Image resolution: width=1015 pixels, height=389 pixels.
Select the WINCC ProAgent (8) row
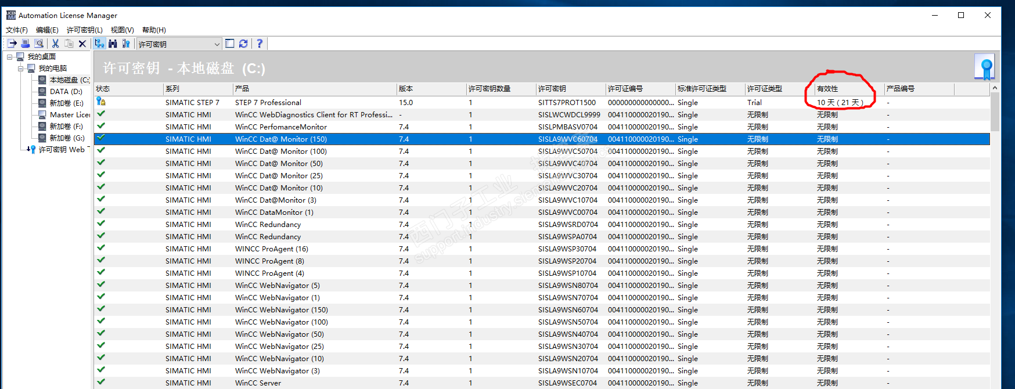coord(542,261)
